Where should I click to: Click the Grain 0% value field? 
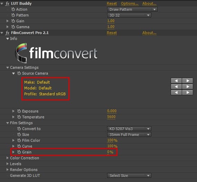[110, 152]
